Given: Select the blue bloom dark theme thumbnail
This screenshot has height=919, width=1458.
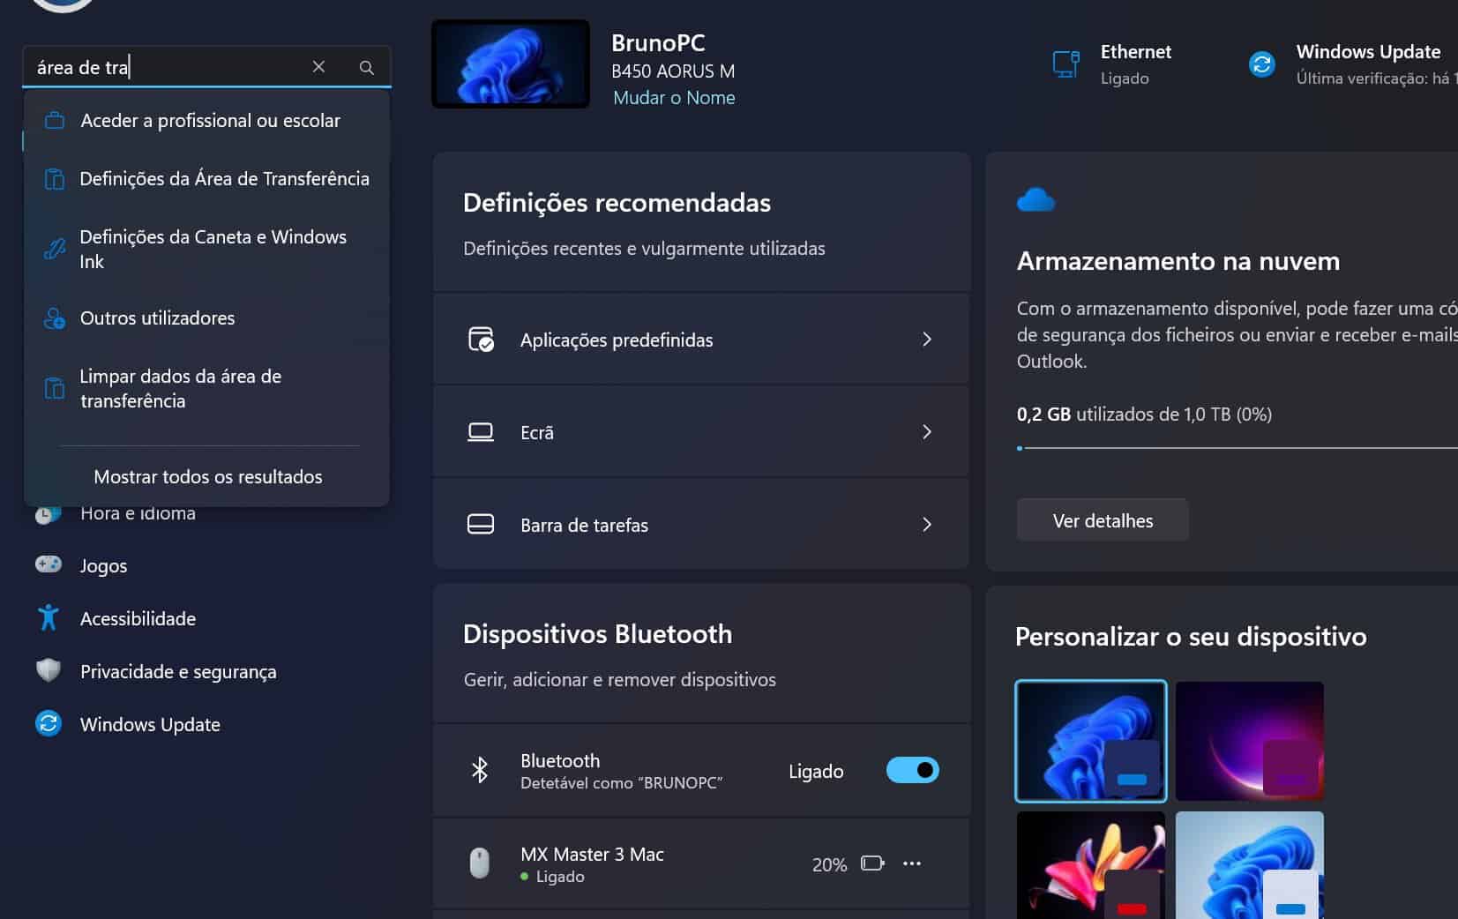Looking at the screenshot, I should click(1091, 741).
